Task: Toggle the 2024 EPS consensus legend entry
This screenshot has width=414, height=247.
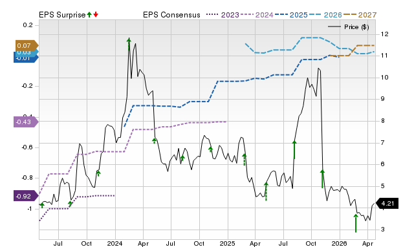Action: tap(257, 15)
